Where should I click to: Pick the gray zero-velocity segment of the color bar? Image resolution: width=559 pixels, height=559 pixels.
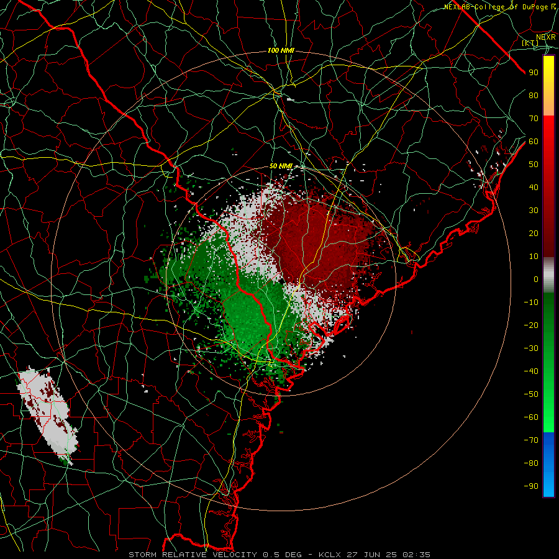point(548,275)
